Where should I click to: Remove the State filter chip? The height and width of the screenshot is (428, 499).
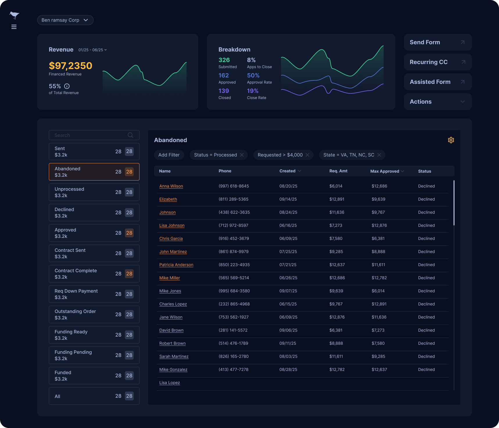[379, 155]
